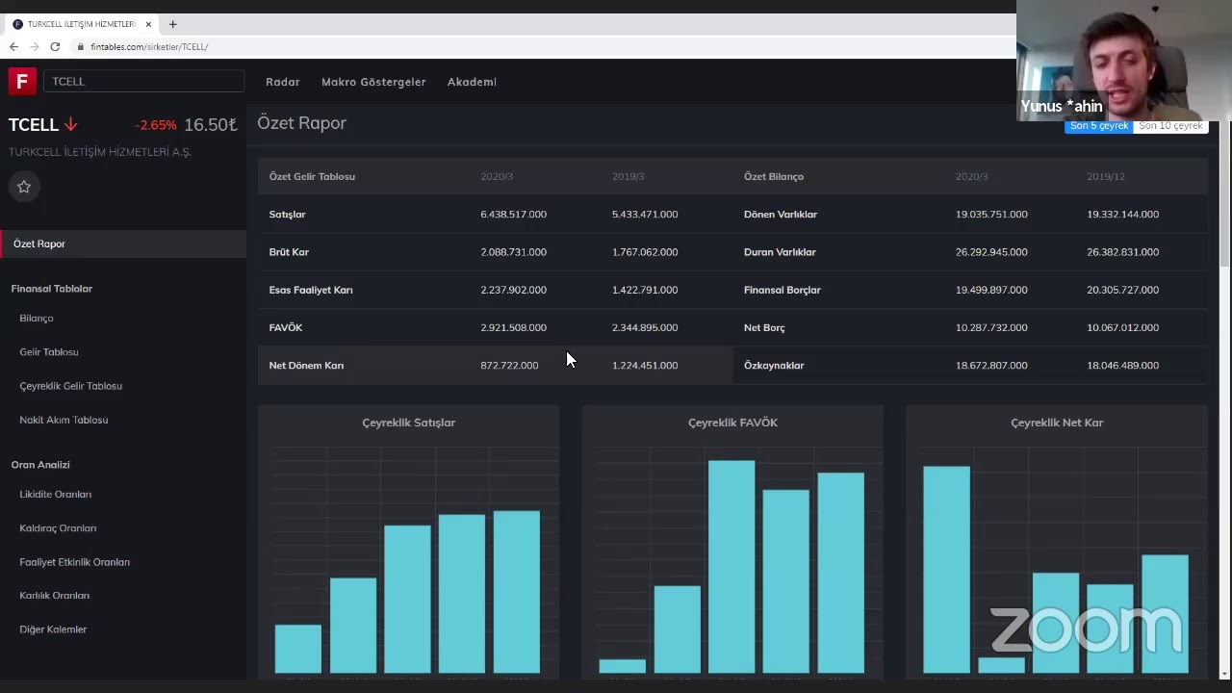The width and height of the screenshot is (1232, 693).
Task: Click the Net Borç row label
Action: (764, 327)
